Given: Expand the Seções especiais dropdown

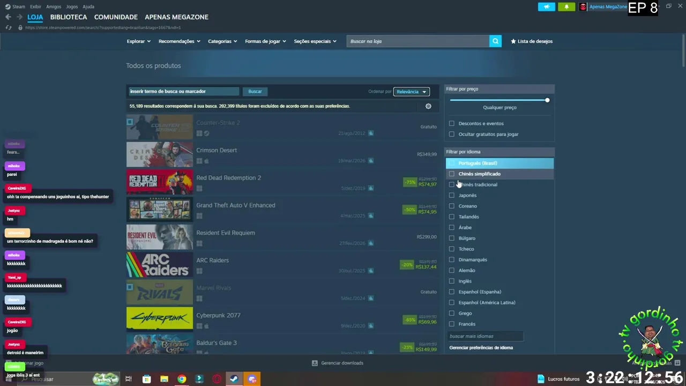Looking at the screenshot, I should coord(315,41).
